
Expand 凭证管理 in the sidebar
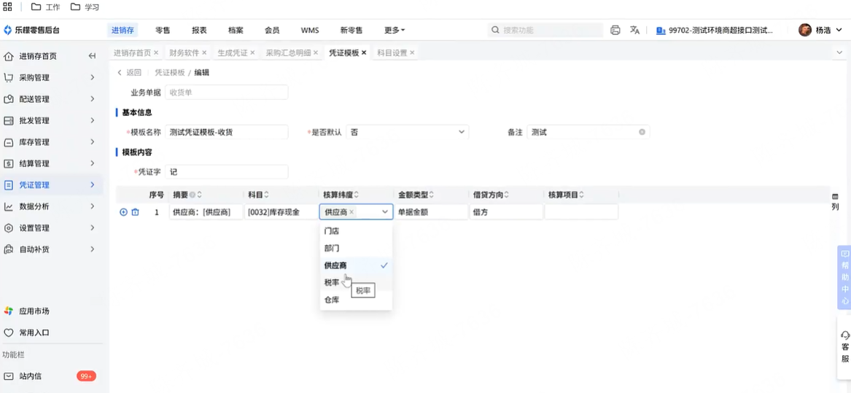pos(93,184)
